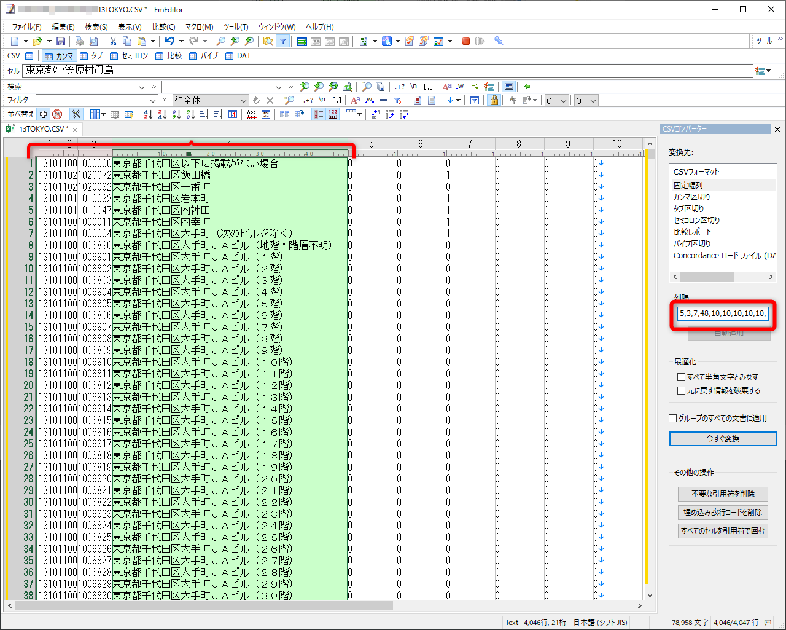The image size is (786, 630).
Task: Open the 行全体 filter column dropdown
Action: coord(244,100)
